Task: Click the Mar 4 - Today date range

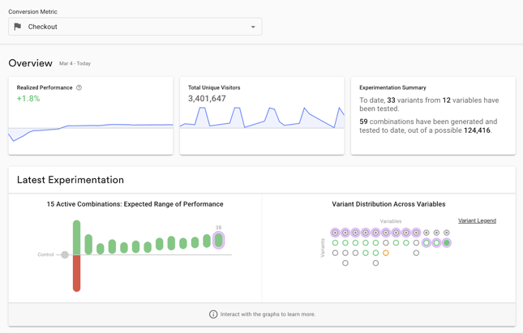Action: [75, 63]
